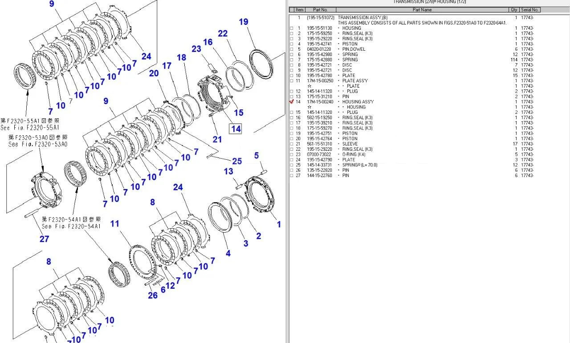Click the Part No. column header
This screenshot has width=570, height=343.
pyautogui.click(x=320, y=10)
